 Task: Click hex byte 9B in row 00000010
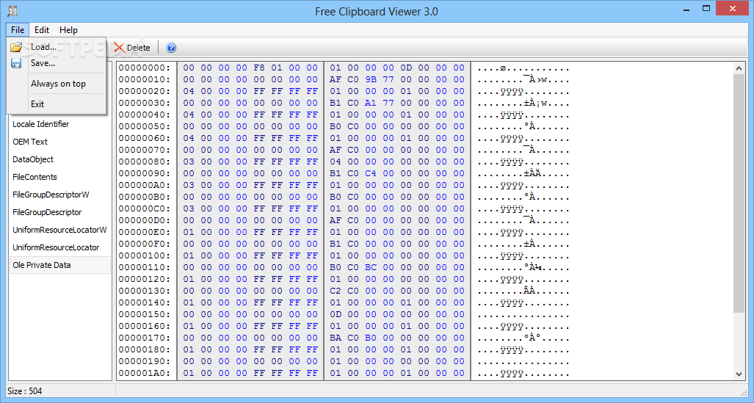click(x=371, y=79)
